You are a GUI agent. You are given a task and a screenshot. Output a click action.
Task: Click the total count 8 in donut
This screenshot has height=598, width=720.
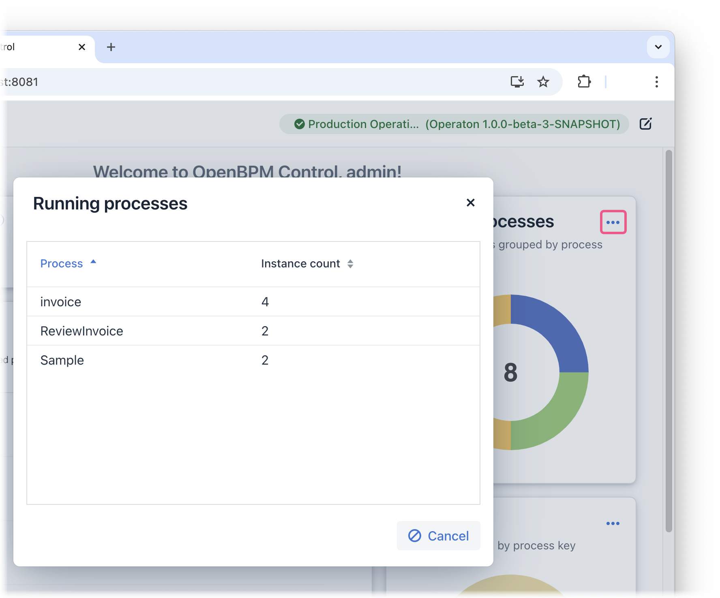510,372
